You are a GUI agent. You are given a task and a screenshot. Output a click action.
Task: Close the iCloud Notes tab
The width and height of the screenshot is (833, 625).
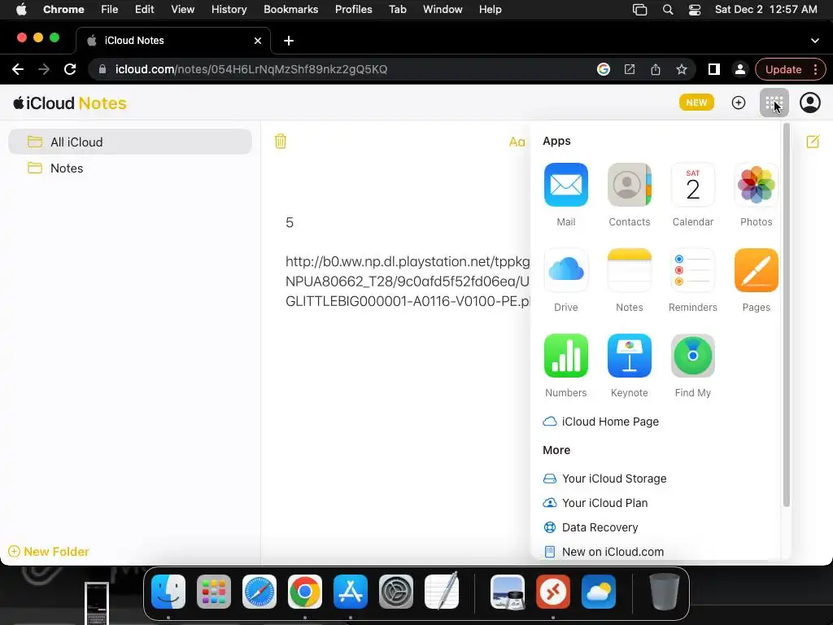258,41
